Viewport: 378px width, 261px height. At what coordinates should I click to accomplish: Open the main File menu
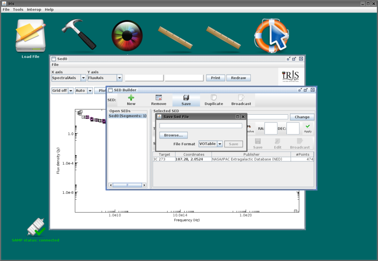tap(6, 9)
